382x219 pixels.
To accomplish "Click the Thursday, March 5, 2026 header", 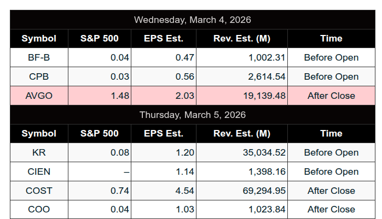I will (x=193, y=115).
